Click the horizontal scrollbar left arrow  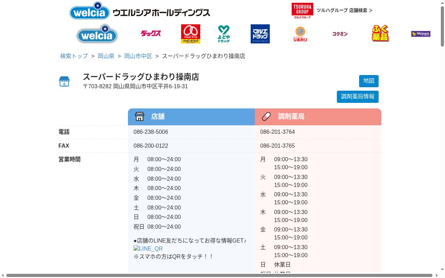tap(3, 275)
